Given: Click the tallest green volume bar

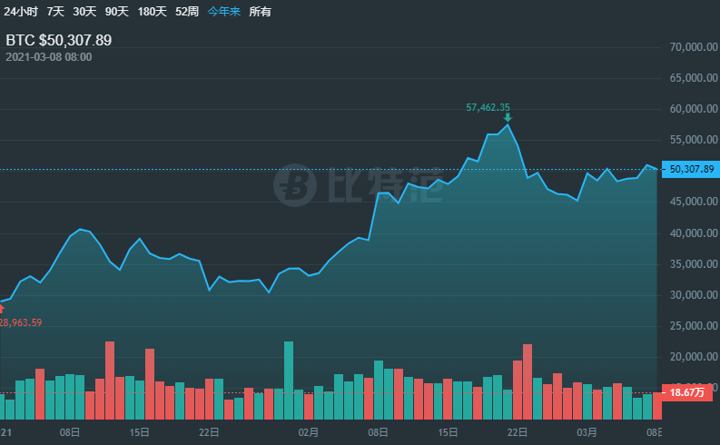Looking at the screenshot, I should 289,381.
